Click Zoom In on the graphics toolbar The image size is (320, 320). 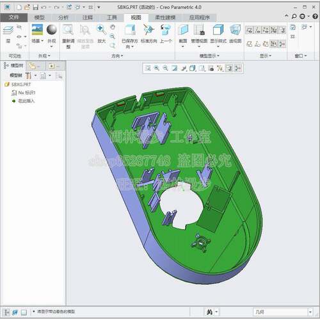(157, 68)
